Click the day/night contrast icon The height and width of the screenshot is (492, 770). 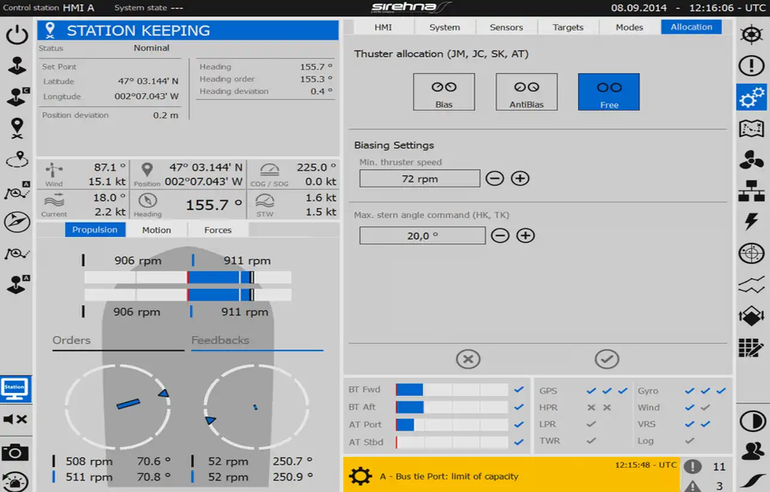[751, 421]
